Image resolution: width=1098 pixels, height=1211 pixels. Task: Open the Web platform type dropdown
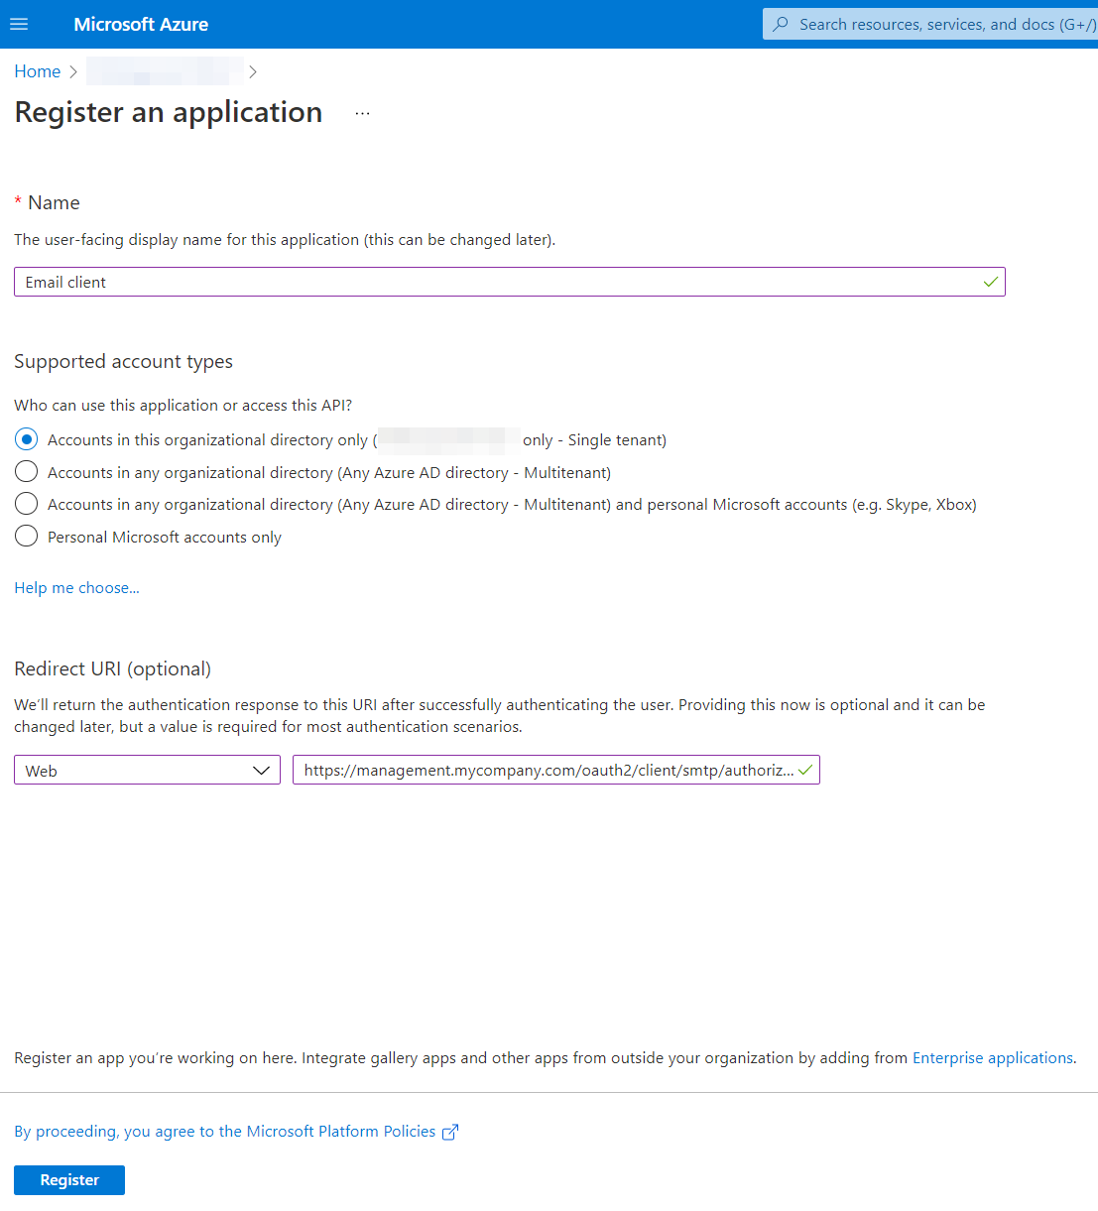(147, 771)
